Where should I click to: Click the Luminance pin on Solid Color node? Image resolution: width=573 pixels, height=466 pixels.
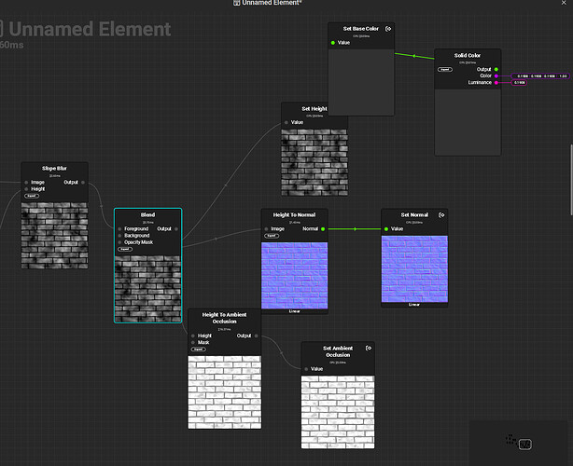pos(496,83)
